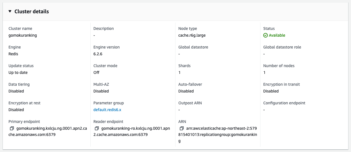Select the gomokuranking cluster name text

[x=23, y=35]
